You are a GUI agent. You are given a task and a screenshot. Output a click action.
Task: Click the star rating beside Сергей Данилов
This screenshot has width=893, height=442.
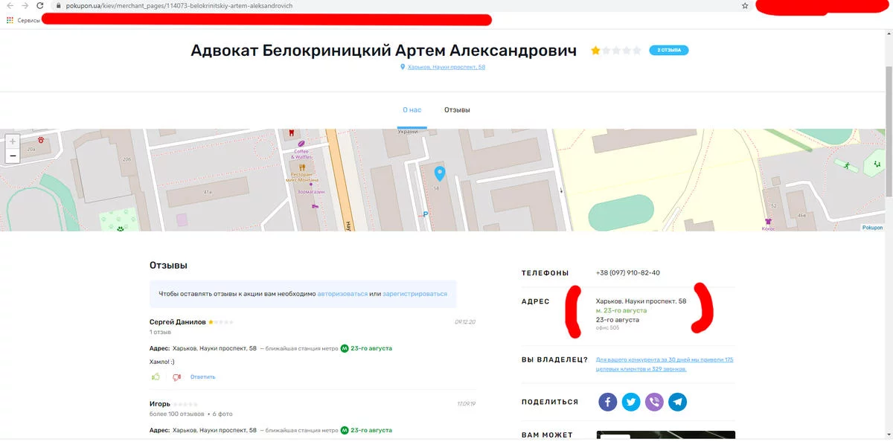pos(221,322)
